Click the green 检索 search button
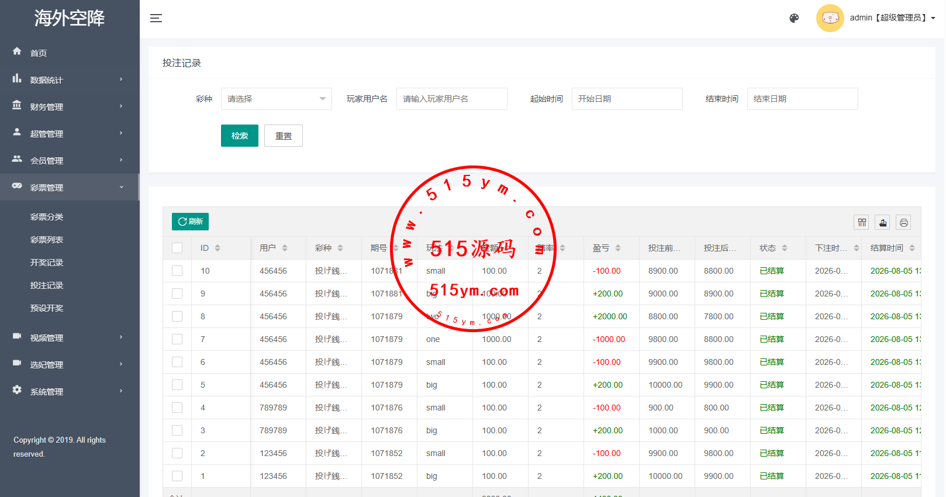The width and height of the screenshot is (946, 497). click(x=240, y=136)
